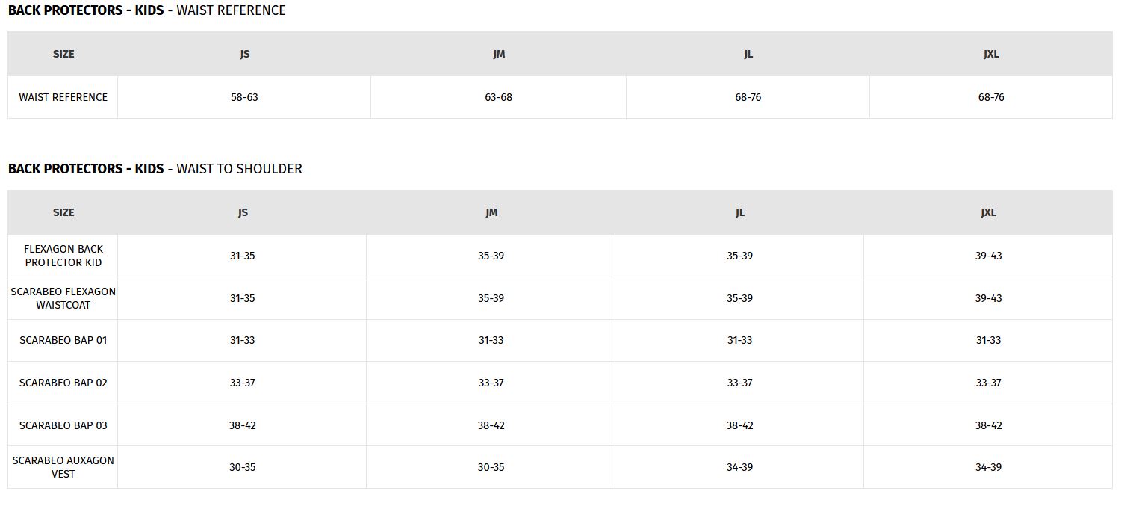Viewport: 1121px width, 512px height.
Task: Select the Scarabeo BAP 01 row label
Action: pyautogui.click(x=63, y=340)
